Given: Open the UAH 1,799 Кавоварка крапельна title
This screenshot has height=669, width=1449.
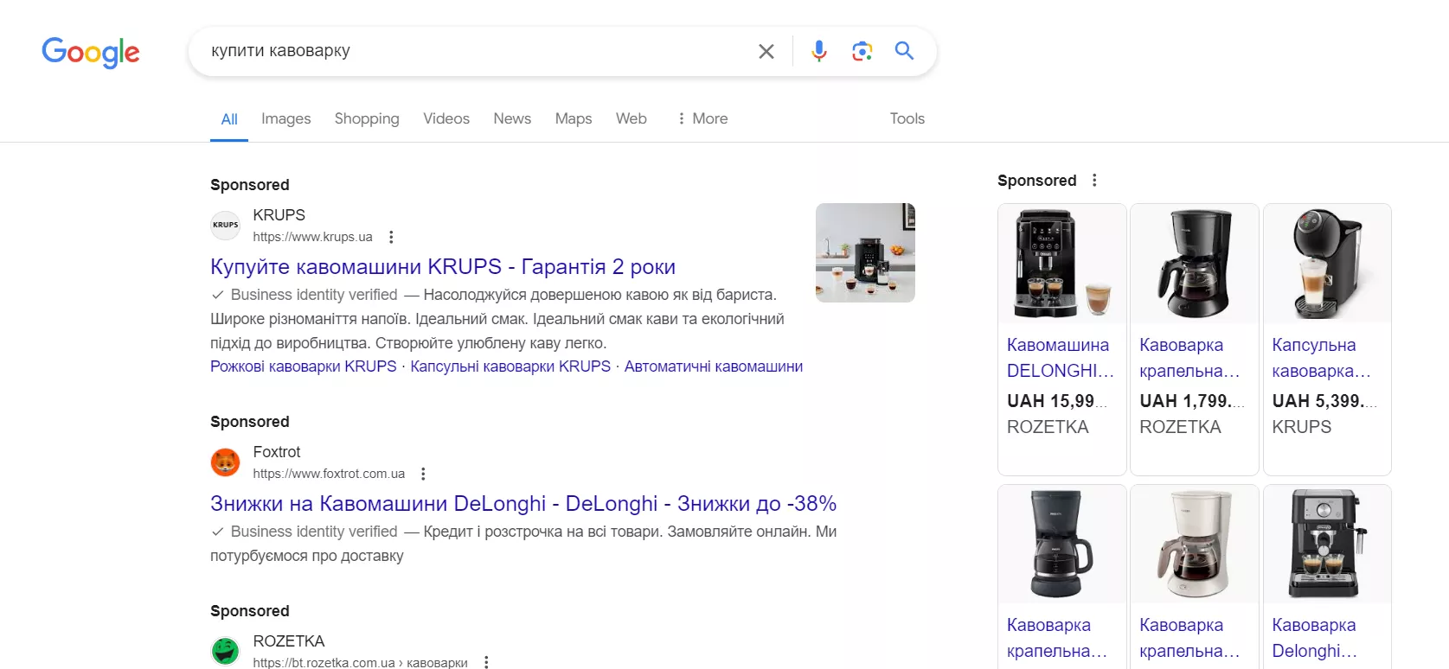Looking at the screenshot, I should pyautogui.click(x=1190, y=358).
